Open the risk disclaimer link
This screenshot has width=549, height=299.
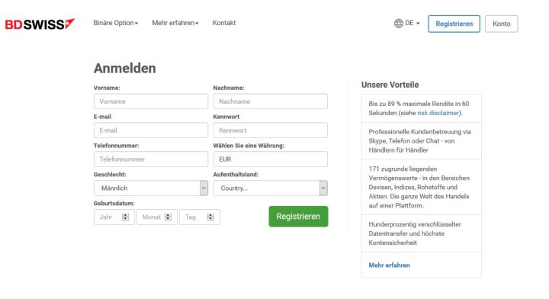[x=438, y=113]
